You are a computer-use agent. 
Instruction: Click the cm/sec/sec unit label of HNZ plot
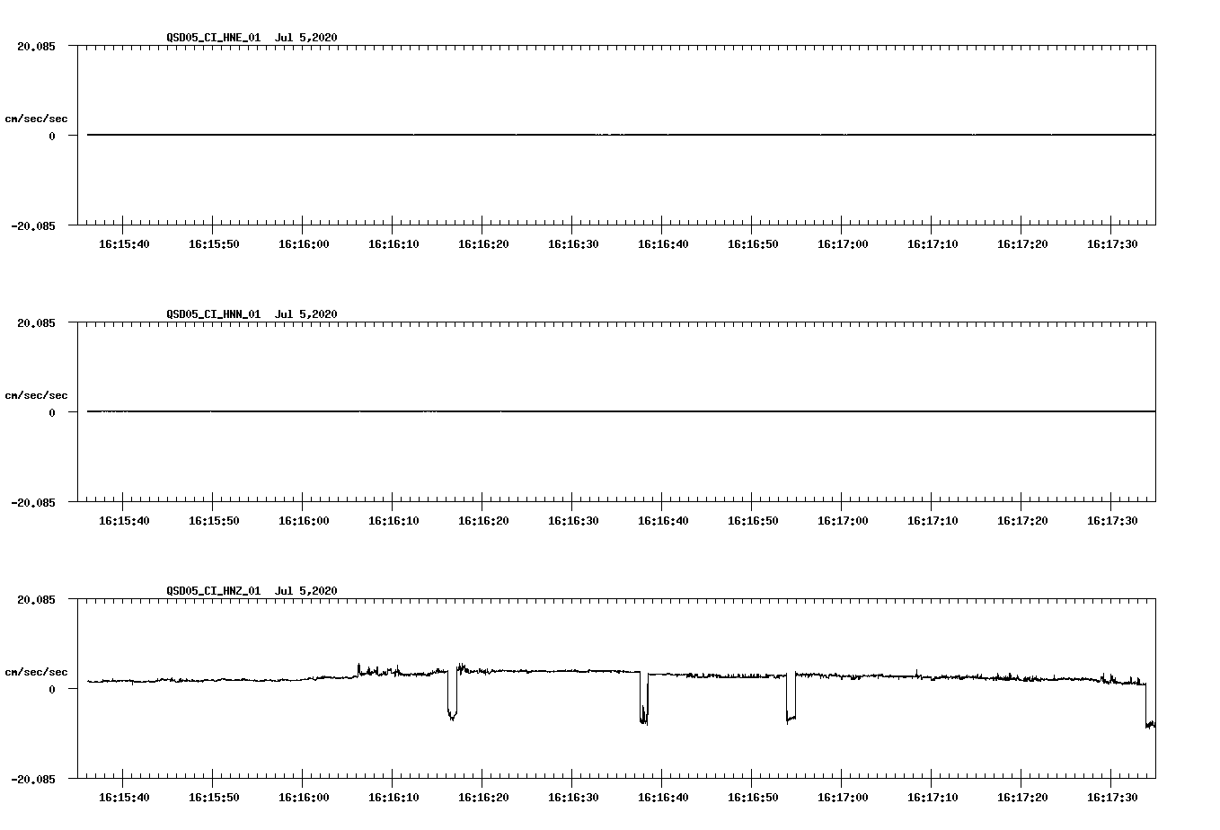tap(36, 672)
